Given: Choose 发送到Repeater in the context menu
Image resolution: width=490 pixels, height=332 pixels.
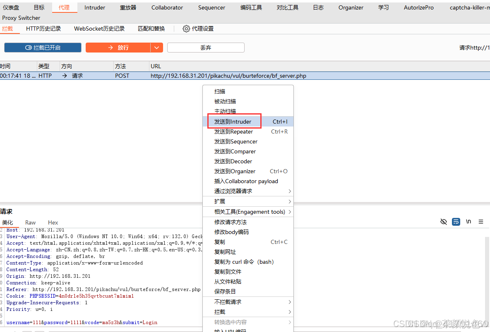Looking at the screenshot, I should coord(248,131).
